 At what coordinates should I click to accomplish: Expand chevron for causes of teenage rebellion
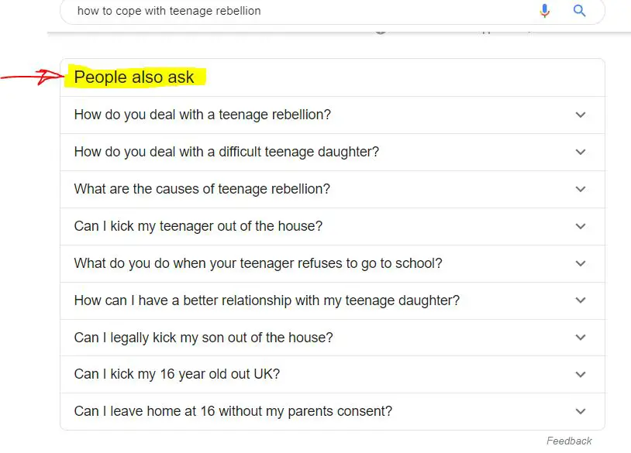click(581, 189)
